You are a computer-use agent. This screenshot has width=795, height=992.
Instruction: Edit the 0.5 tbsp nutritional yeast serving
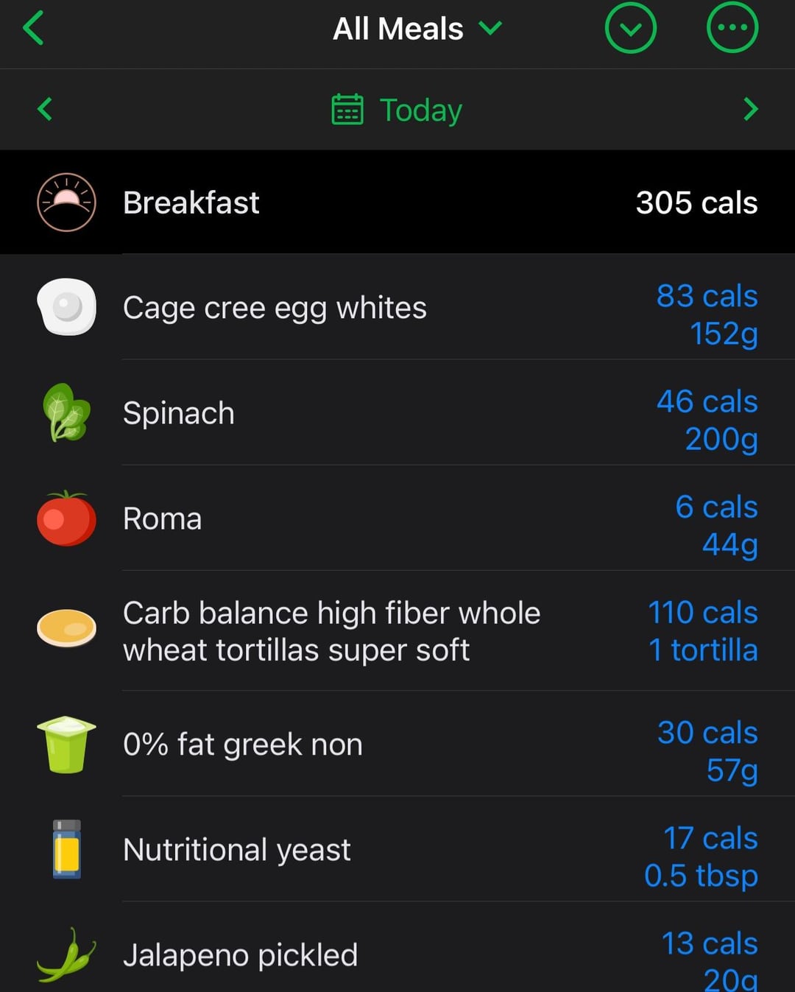pos(701,876)
